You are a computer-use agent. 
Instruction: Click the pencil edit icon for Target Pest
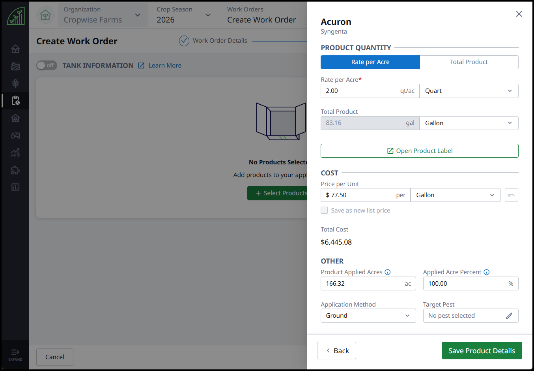pos(509,316)
